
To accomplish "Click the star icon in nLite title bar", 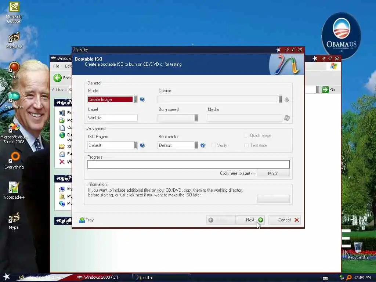I will (278, 50).
